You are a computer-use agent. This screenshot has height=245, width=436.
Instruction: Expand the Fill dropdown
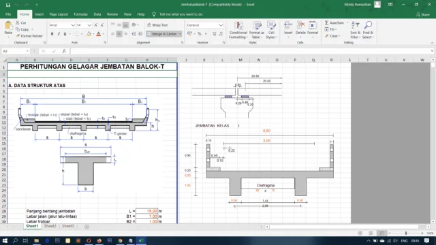point(336,29)
